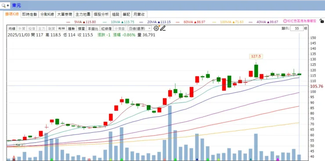This screenshot has width=325, height=161.
Task: Toggle the 布林 Bollinger bands button
Action: click(x=61, y=29)
